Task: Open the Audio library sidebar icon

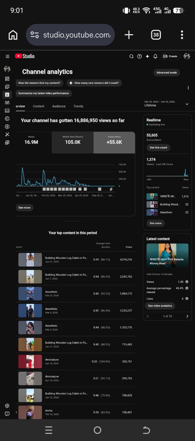Action: [7, 142]
